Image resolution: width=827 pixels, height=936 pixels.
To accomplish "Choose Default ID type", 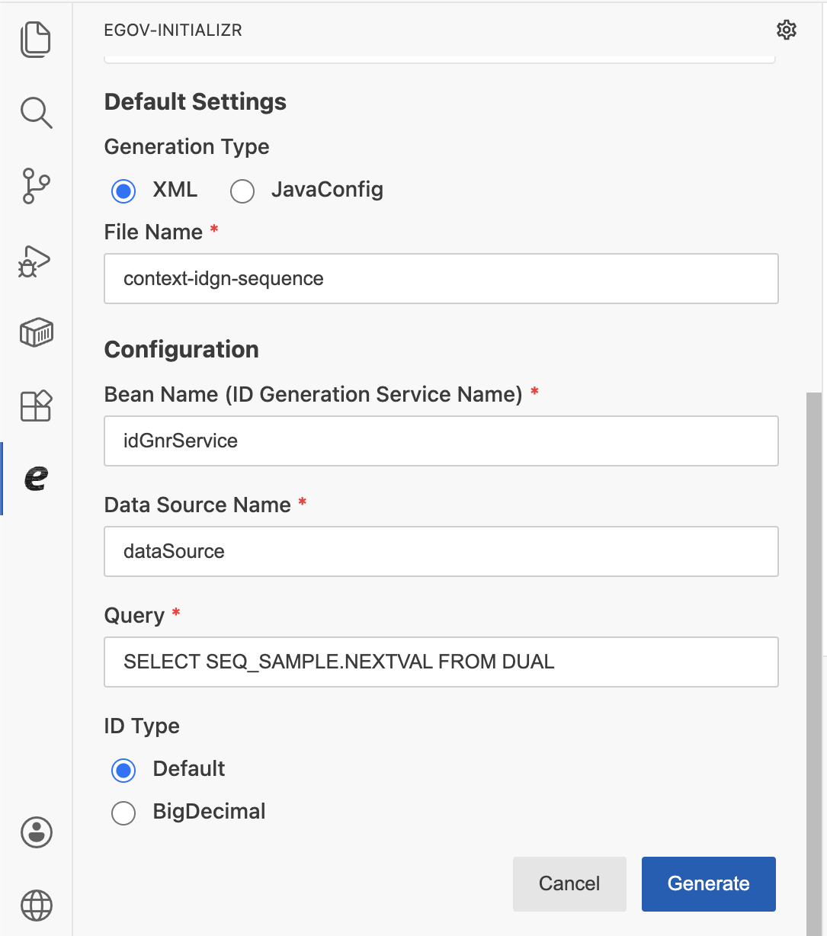I will 123,770.
